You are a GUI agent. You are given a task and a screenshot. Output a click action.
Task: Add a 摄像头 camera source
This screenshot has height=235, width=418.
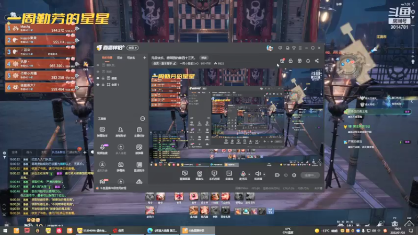pos(200,175)
